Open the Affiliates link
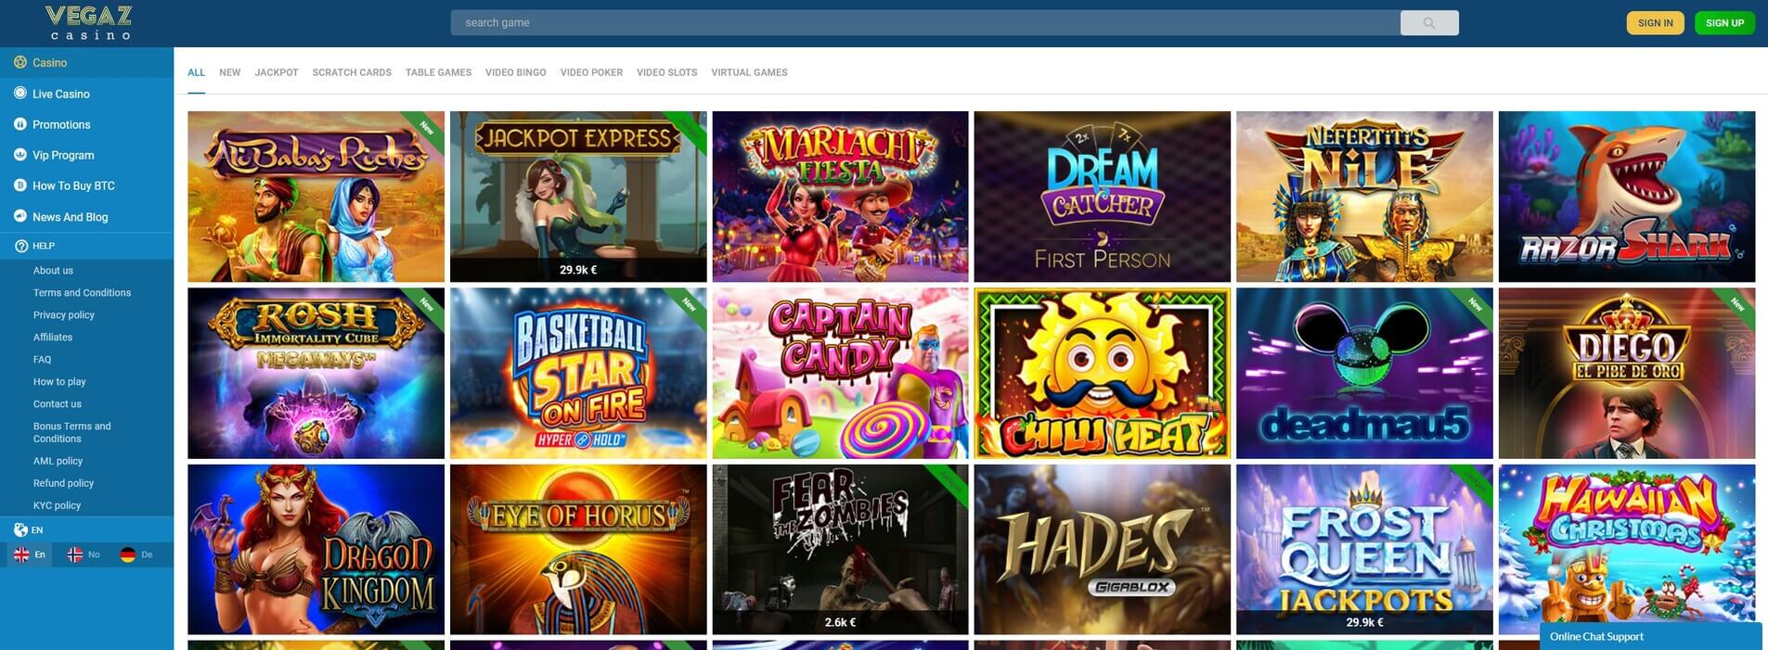Image resolution: width=1768 pixels, height=650 pixels. click(53, 338)
